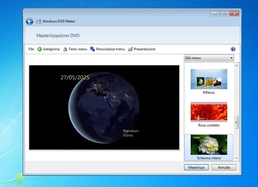The width and height of the screenshot is (258, 187).
Task: Open Personalizza menu options
Action: pos(107,49)
